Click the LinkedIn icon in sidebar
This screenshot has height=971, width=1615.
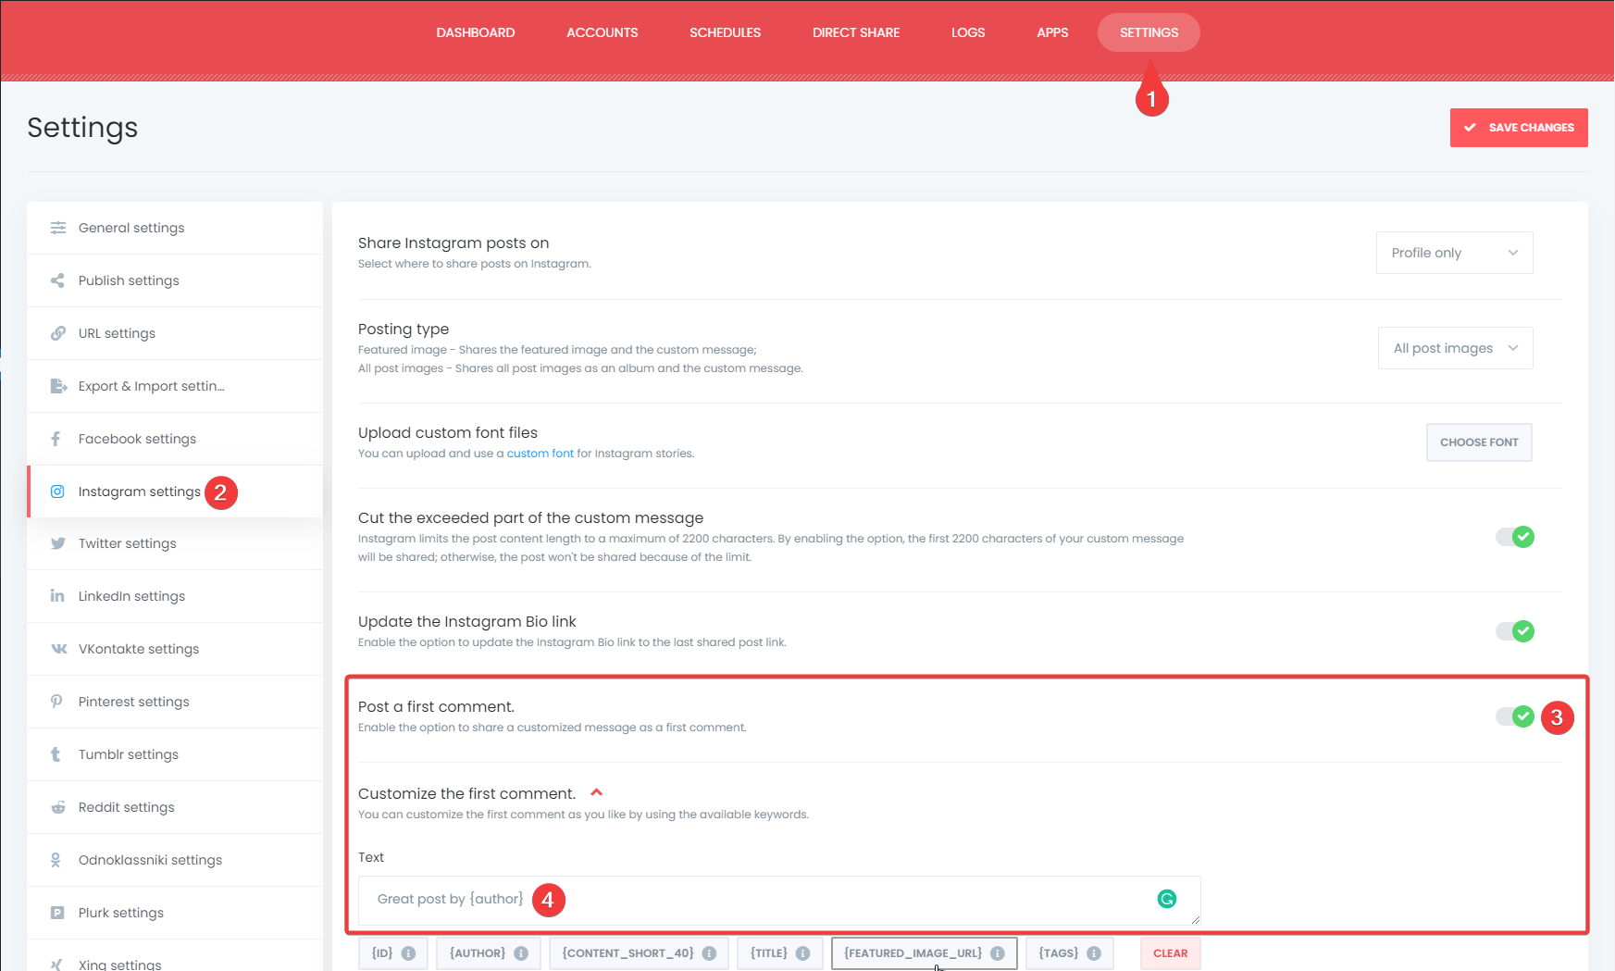(57, 596)
